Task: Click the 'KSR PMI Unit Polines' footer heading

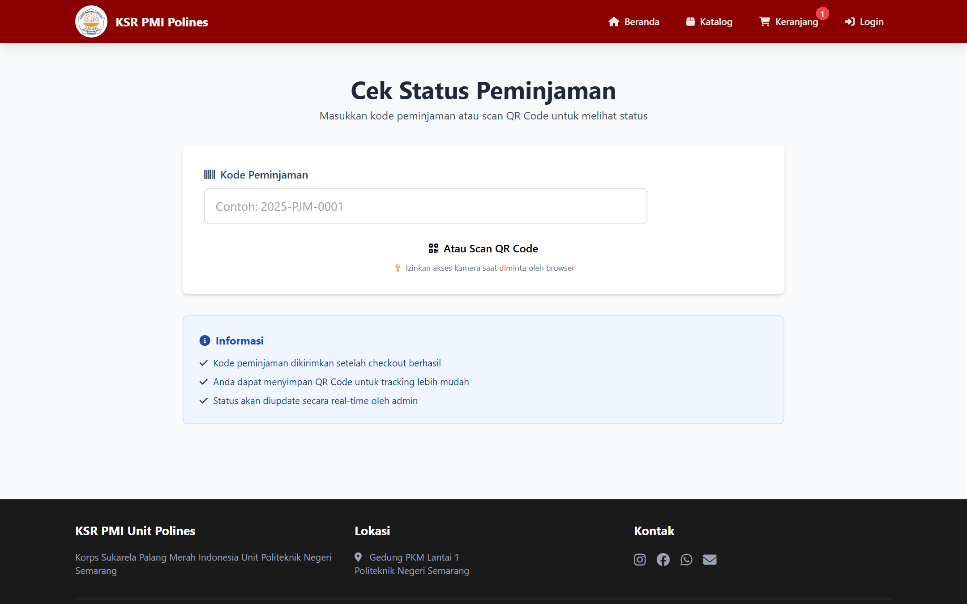Action: (x=135, y=531)
